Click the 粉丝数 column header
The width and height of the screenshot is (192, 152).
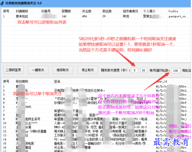pos(107,11)
